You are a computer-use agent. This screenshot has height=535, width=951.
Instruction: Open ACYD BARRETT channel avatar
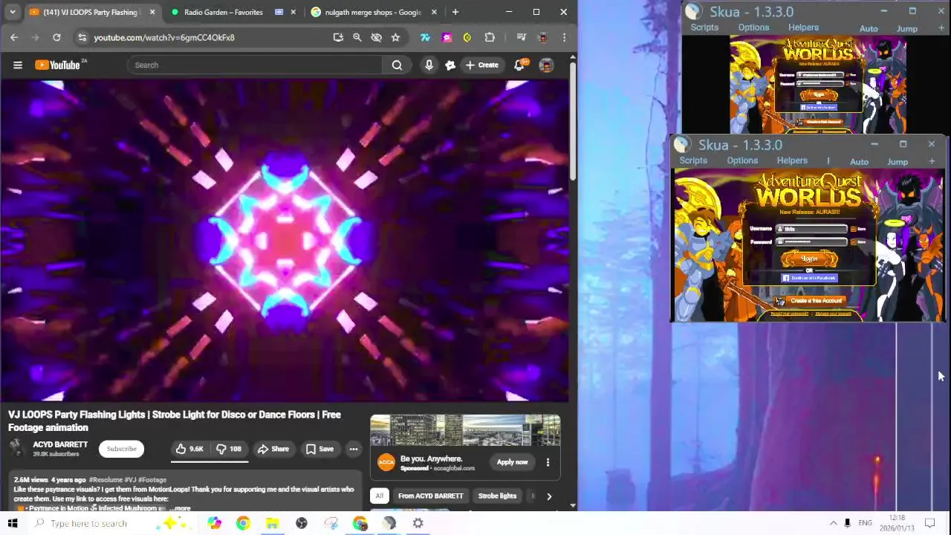(16, 448)
